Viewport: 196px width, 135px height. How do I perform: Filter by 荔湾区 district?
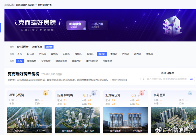point(90,54)
